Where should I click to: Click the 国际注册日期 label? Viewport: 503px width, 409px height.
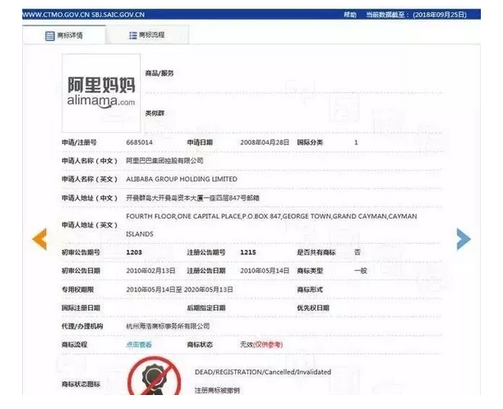pos(81,308)
